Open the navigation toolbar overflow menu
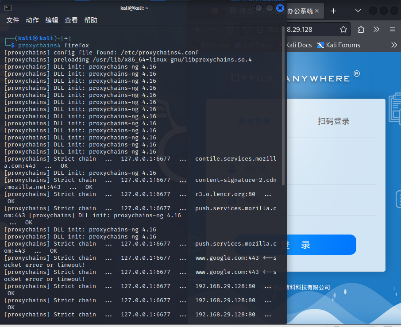 point(376,29)
